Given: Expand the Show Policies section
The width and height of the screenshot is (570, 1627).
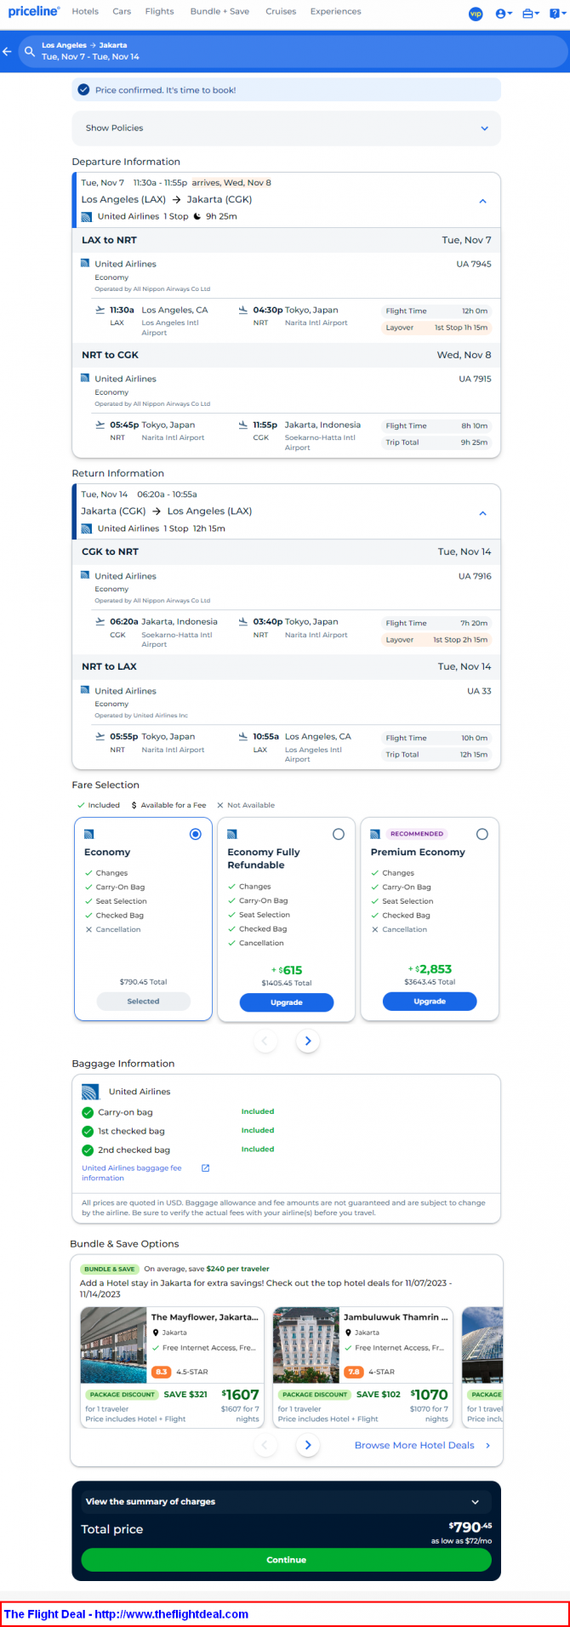Looking at the screenshot, I should coord(286,128).
